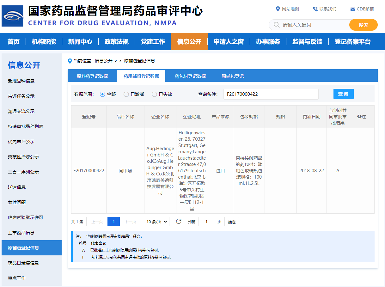Click the orange 搜索 search icon button
The width and height of the screenshot is (385, 287).
363,25
